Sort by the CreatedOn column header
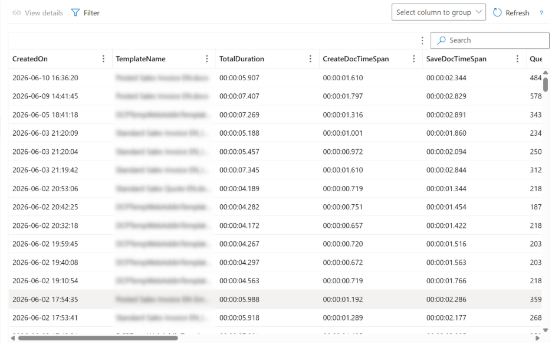The height and width of the screenshot is (344, 552). coord(30,59)
